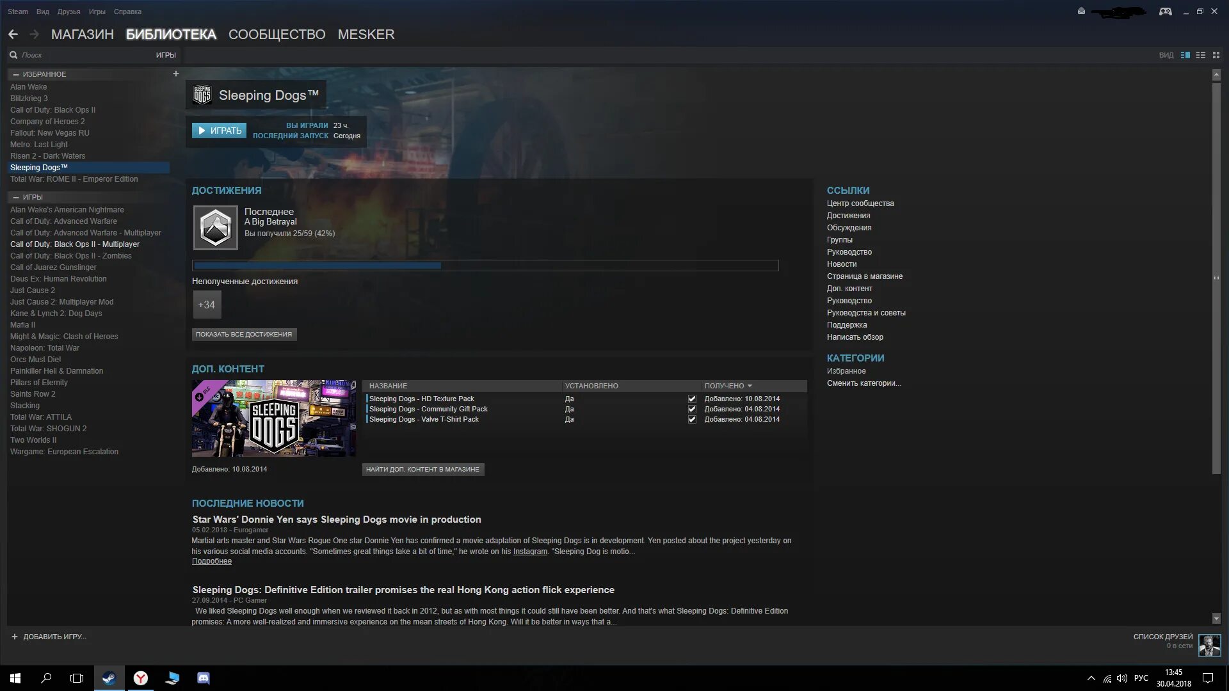Open the МАГАЗИН tab

click(x=83, y=35)
